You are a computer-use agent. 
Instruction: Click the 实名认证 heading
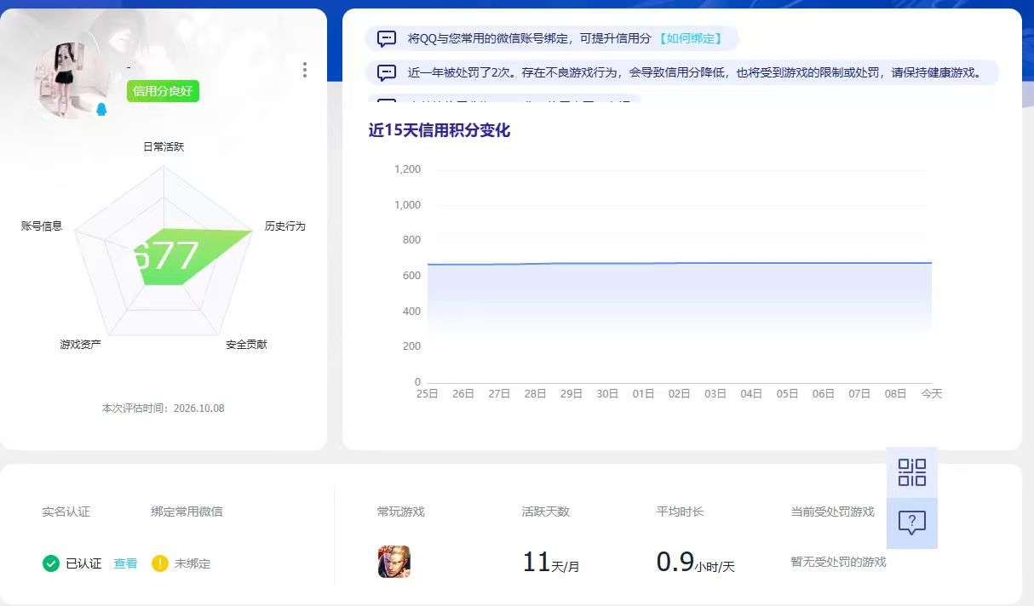coord(66,512)
